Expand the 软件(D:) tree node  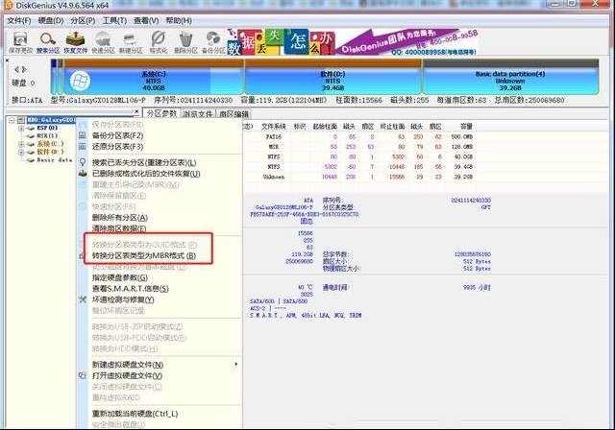tap(21, 152)
